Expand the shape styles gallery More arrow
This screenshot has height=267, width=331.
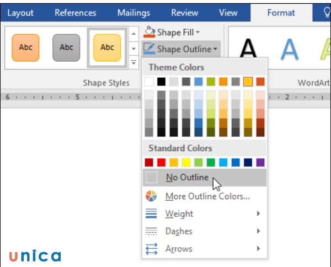pos(133,62)
